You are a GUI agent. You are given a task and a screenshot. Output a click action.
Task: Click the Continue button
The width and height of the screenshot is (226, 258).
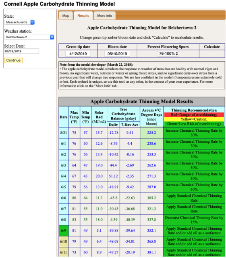13,60
